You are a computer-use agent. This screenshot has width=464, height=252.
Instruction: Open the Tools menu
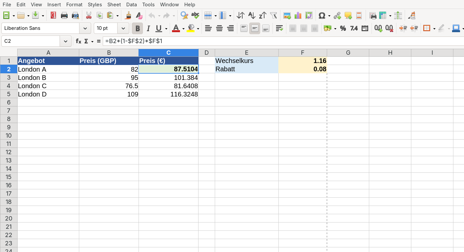point(148,4)
